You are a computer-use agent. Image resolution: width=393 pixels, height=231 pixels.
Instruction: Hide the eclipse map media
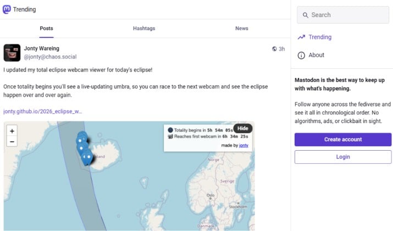242,128
